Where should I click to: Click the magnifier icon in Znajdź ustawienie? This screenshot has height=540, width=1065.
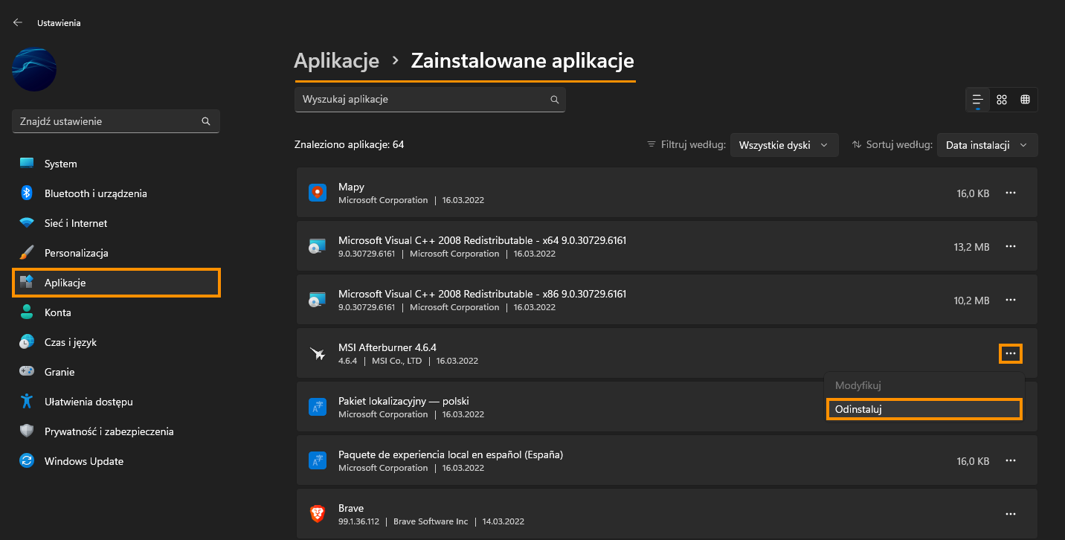[206, 121]
